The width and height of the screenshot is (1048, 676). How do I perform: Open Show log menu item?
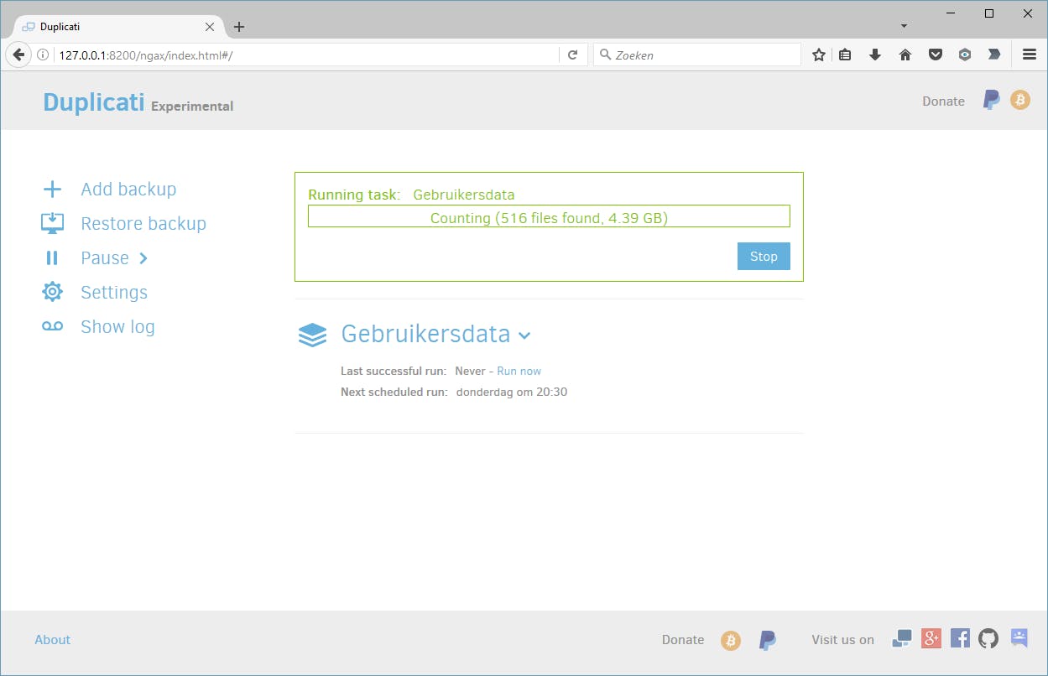117,327
